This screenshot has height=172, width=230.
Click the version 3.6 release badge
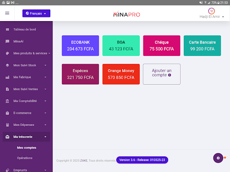point(142,160)
